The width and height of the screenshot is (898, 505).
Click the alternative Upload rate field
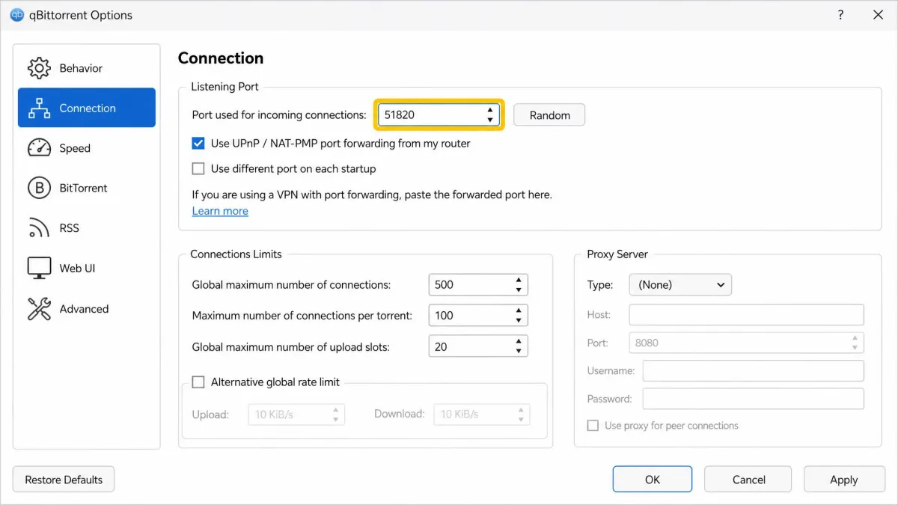[296, 414]
